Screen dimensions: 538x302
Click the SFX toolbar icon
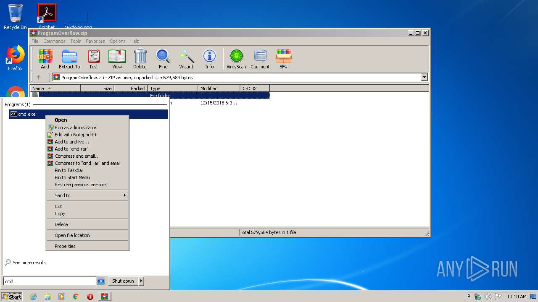(x=284, y=59)
